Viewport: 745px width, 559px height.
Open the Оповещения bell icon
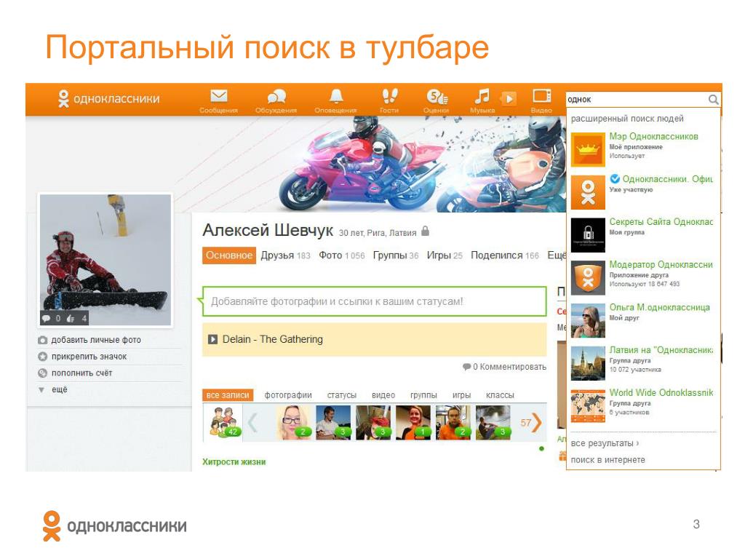(336, 96)
